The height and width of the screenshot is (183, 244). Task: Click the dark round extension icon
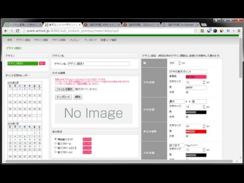pos(215,31)
